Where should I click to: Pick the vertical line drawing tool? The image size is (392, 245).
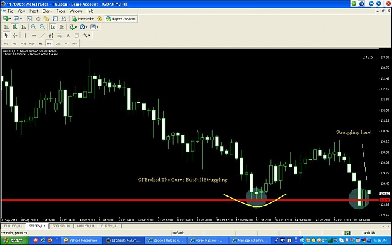click(x=25, y=36)
